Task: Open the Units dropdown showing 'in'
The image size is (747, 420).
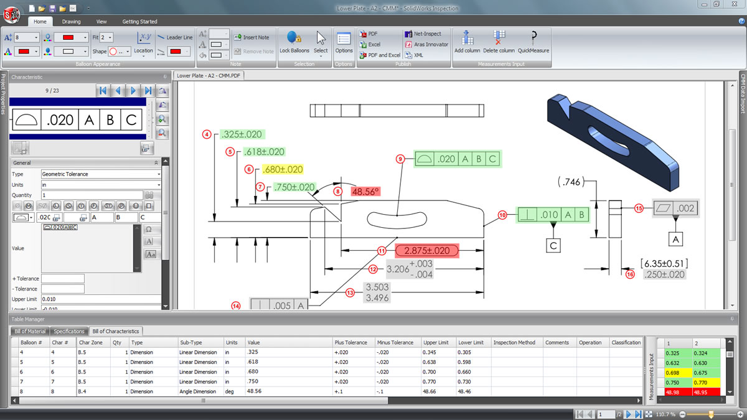Action: [x=101, y=184]
